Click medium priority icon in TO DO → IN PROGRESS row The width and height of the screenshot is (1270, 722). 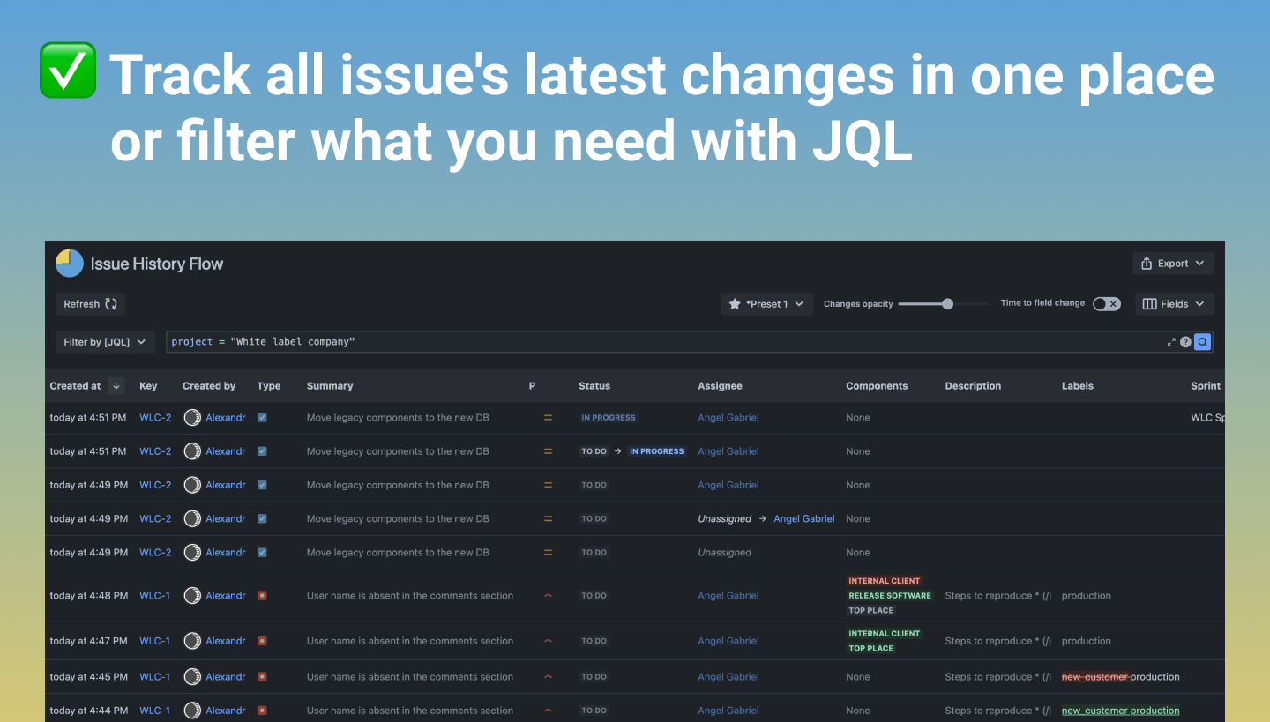coord(548,451)
